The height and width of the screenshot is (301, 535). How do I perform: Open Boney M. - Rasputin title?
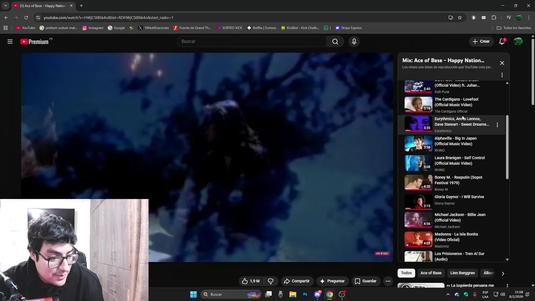459,180
